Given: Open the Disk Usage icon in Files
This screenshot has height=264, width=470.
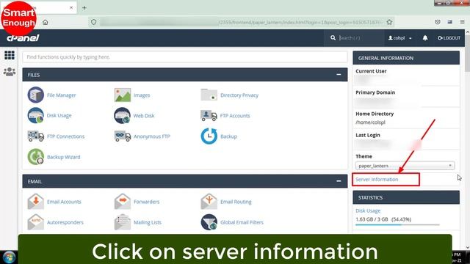Looking at the screenshot, I should [36, 115].
